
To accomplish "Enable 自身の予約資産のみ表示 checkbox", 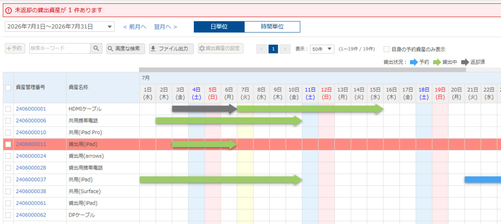I will 387,49.
